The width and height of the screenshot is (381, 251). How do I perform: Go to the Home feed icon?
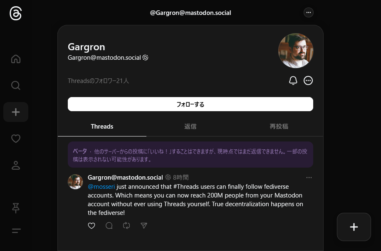[x=16, y=59]
